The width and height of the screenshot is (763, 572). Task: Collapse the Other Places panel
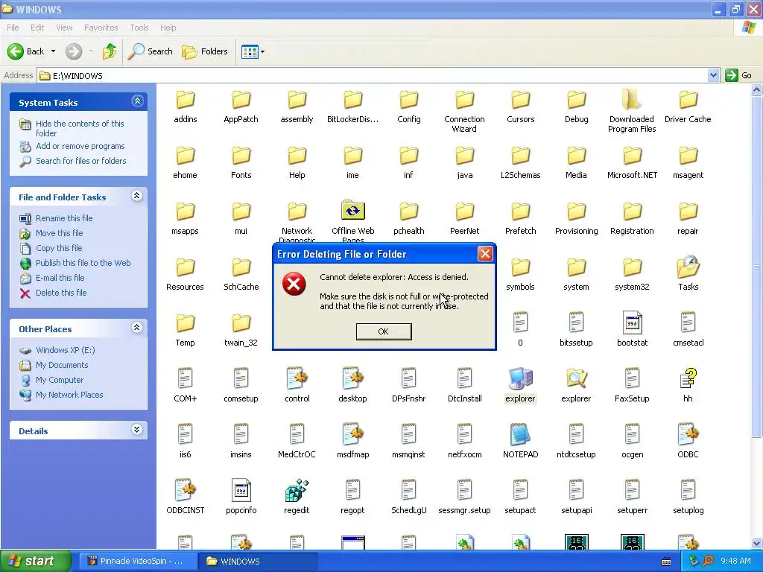point(137,328)
